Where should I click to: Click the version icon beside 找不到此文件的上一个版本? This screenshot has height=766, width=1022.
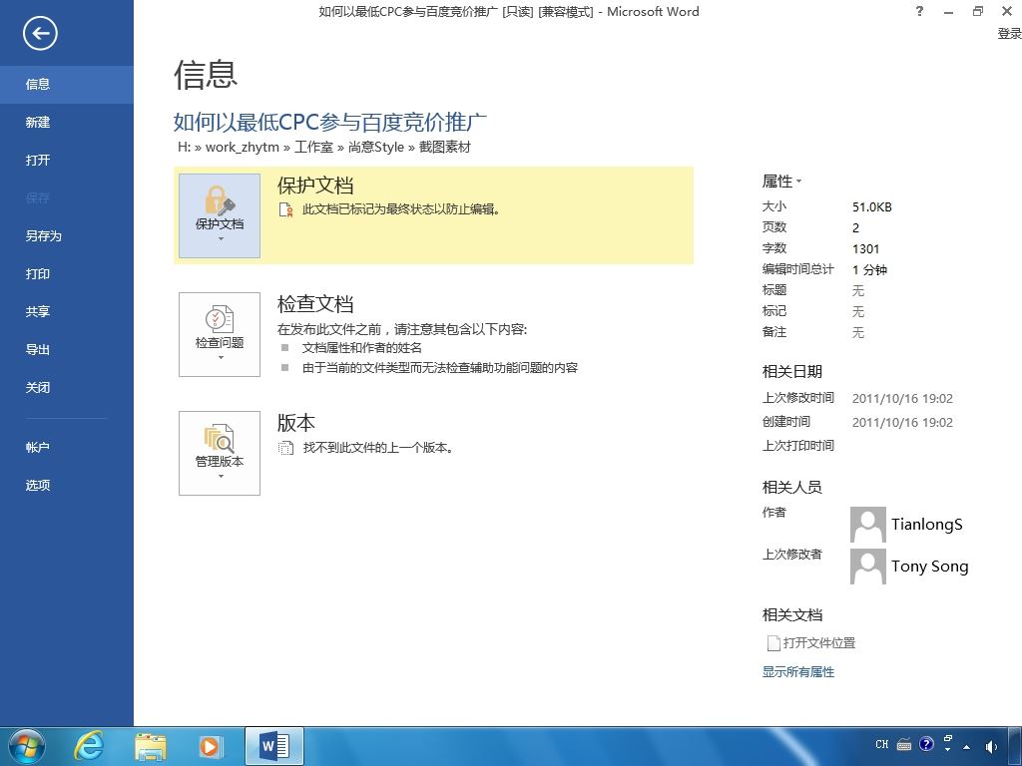coord(285,448)
